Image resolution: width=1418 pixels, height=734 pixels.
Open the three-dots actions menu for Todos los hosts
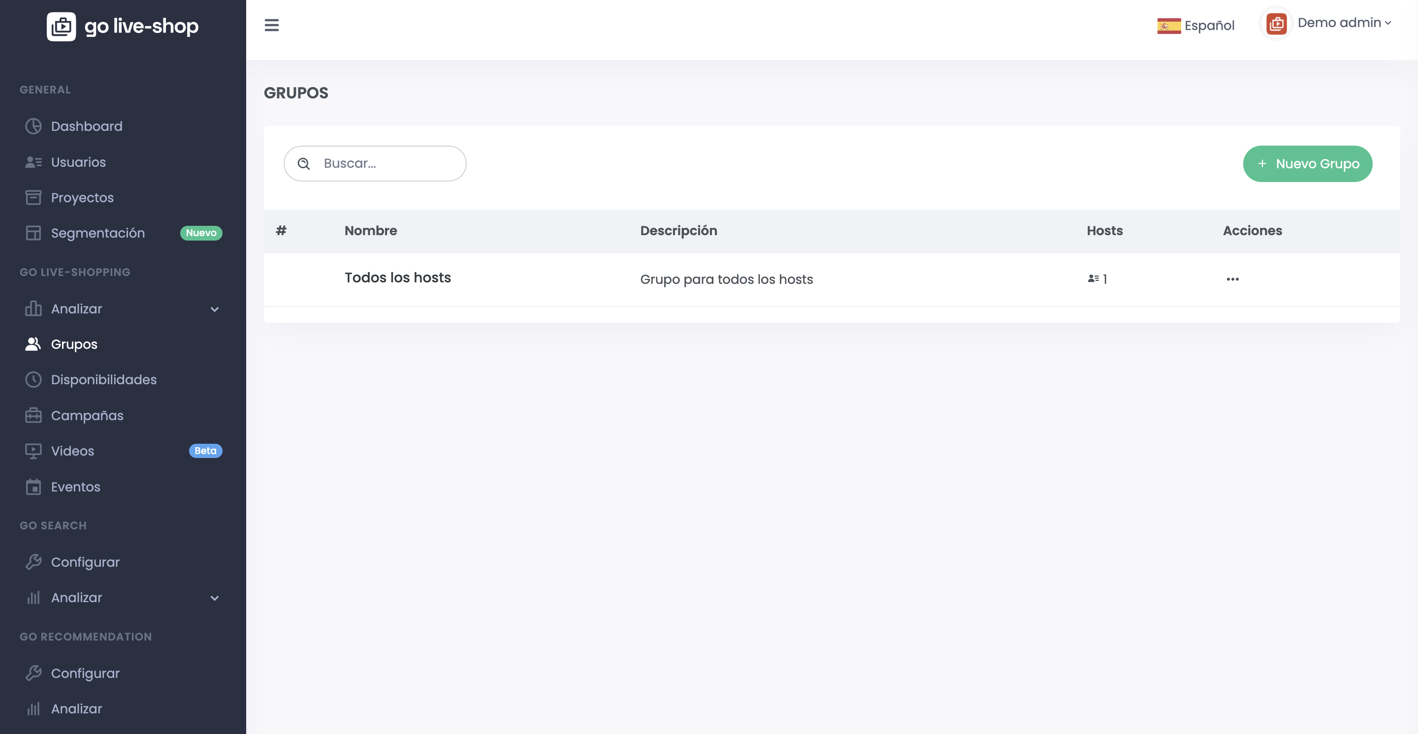1232,279
